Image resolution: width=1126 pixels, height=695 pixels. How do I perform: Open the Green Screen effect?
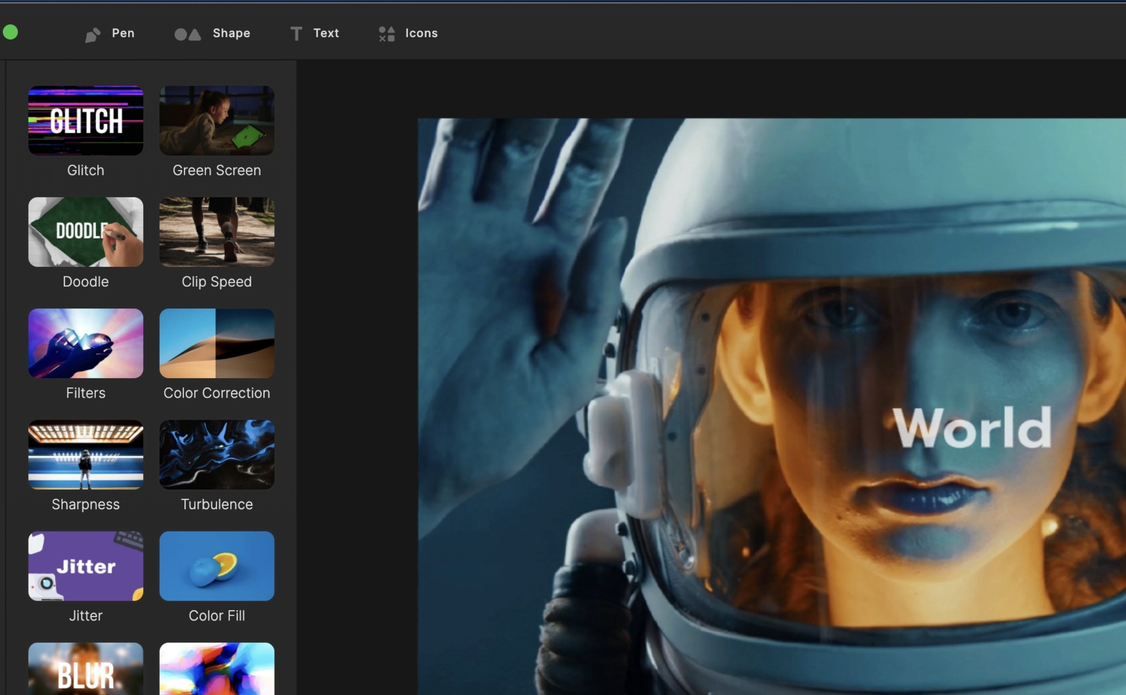click(216, 121)
